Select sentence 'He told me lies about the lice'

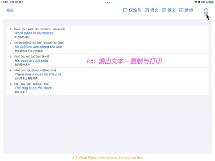click(x=38, y=47)
